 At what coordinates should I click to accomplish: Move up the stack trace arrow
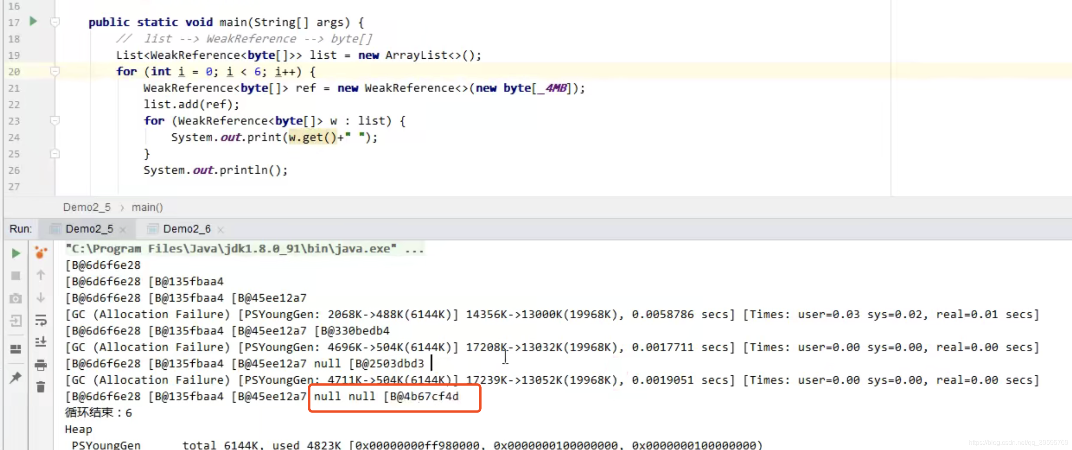click(41, 275)
